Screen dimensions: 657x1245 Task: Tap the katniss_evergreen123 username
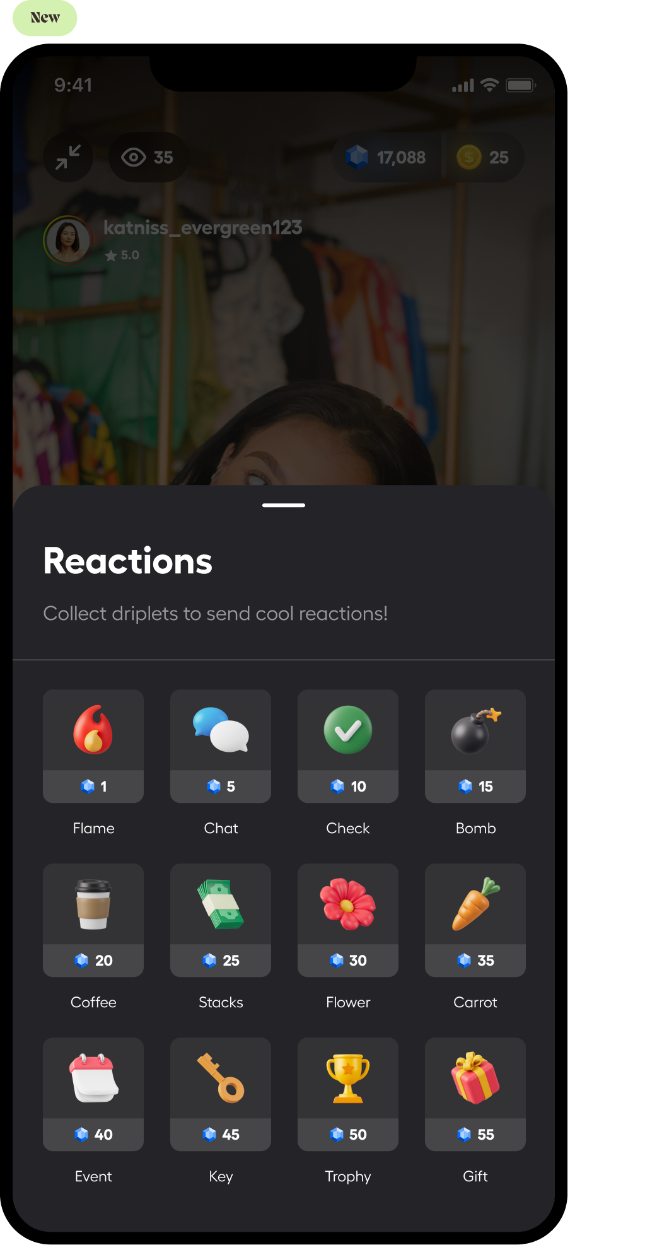[202, 228]
